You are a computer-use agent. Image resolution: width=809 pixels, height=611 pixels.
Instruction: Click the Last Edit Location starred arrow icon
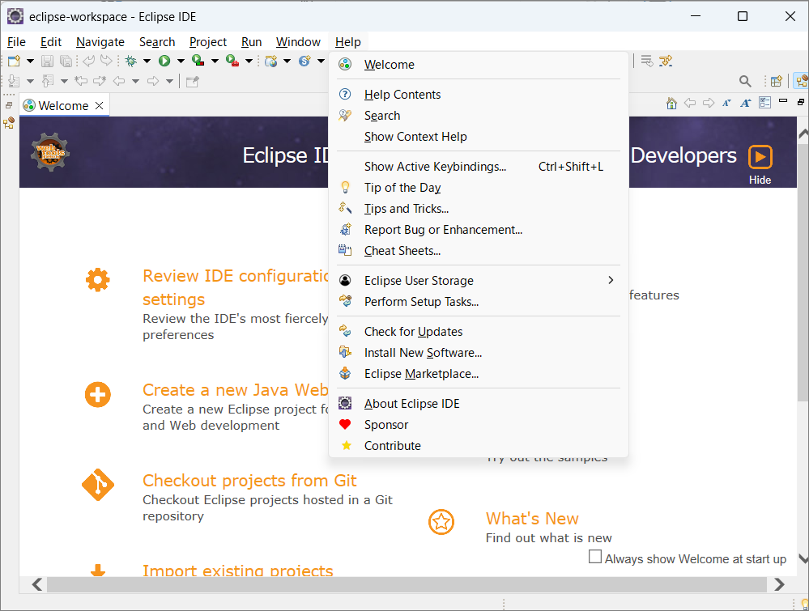coord(81,81)
